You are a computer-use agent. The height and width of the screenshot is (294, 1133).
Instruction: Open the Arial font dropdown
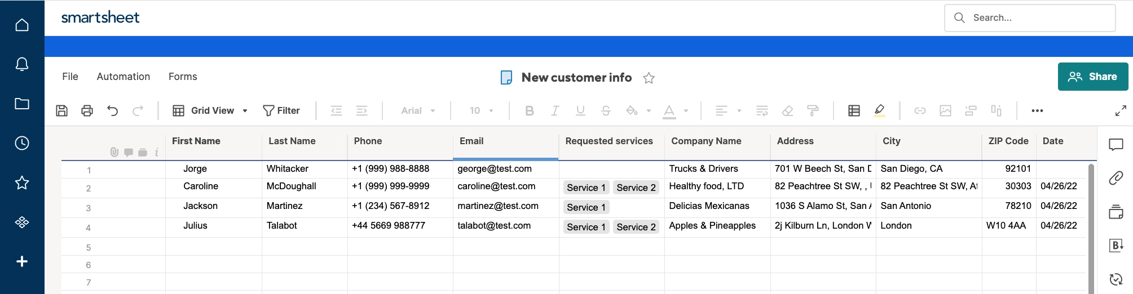[x=418, y=110]
